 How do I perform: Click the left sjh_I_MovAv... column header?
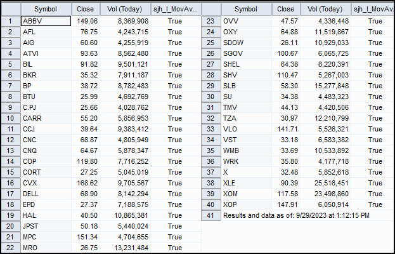[176, 10]
